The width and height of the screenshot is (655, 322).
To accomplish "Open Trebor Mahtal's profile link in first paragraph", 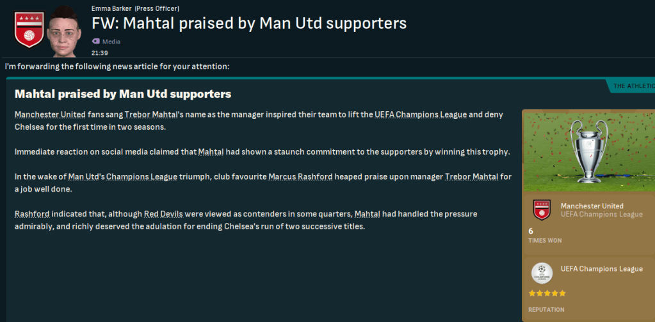I will [151, 114].
